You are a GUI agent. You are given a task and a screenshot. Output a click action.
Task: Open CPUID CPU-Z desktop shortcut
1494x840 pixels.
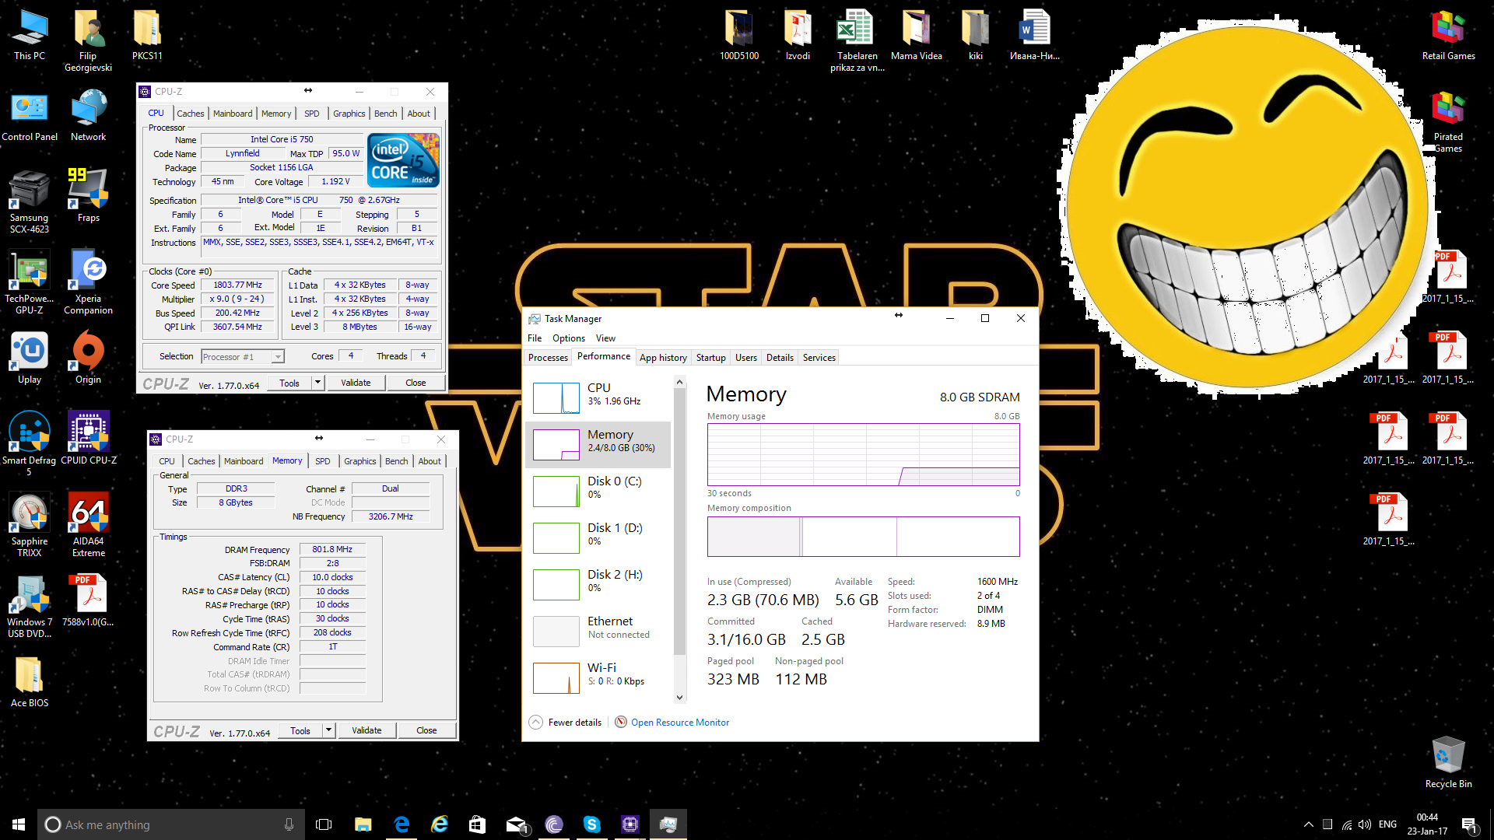[89, 439]
